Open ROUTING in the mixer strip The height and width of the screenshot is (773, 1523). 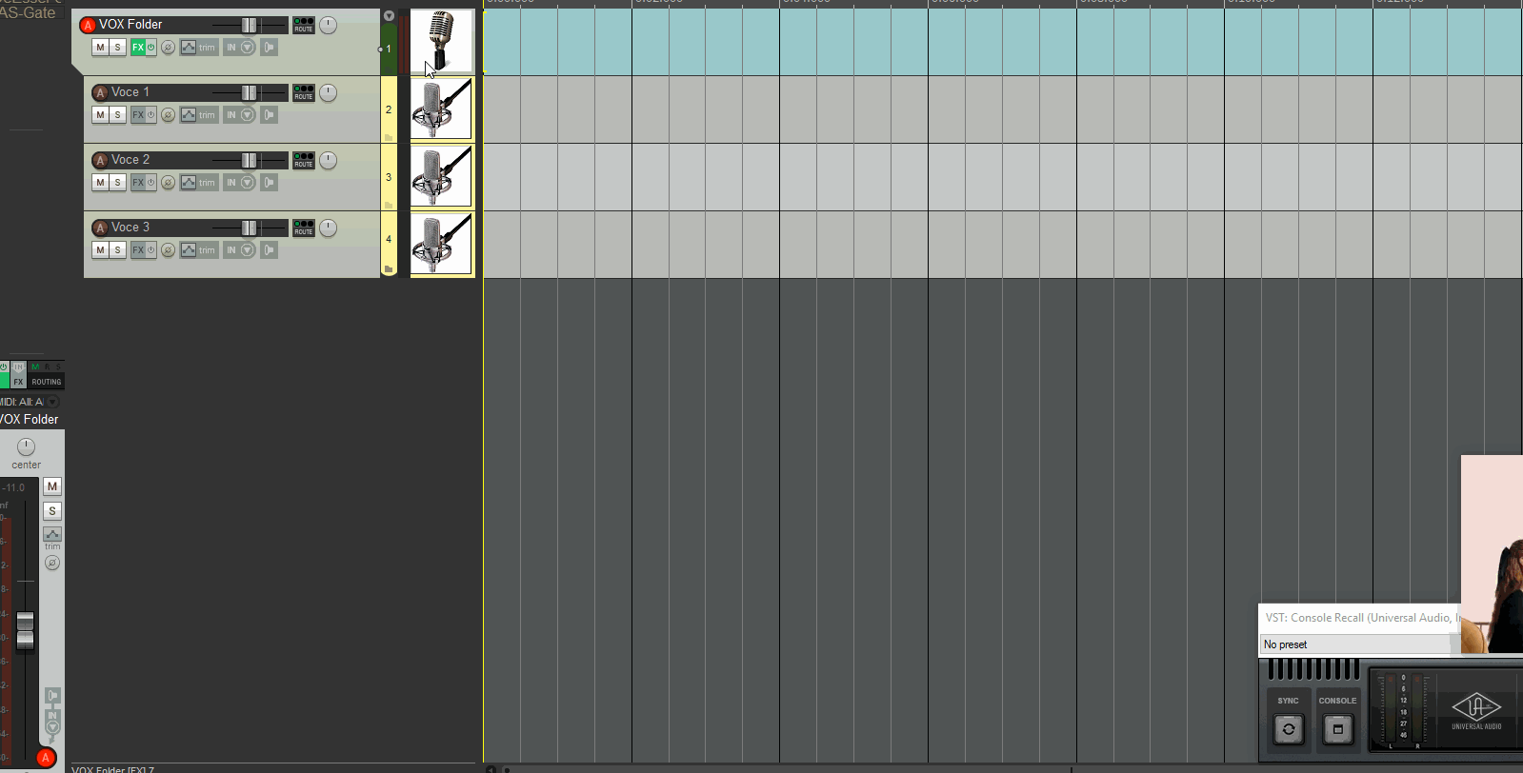(47, 382)
